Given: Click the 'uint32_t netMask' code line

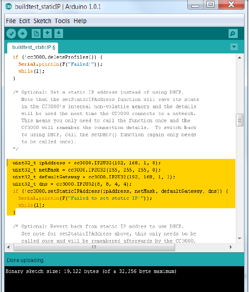Looking at the screenshot, I should click(x=87, y=170).
